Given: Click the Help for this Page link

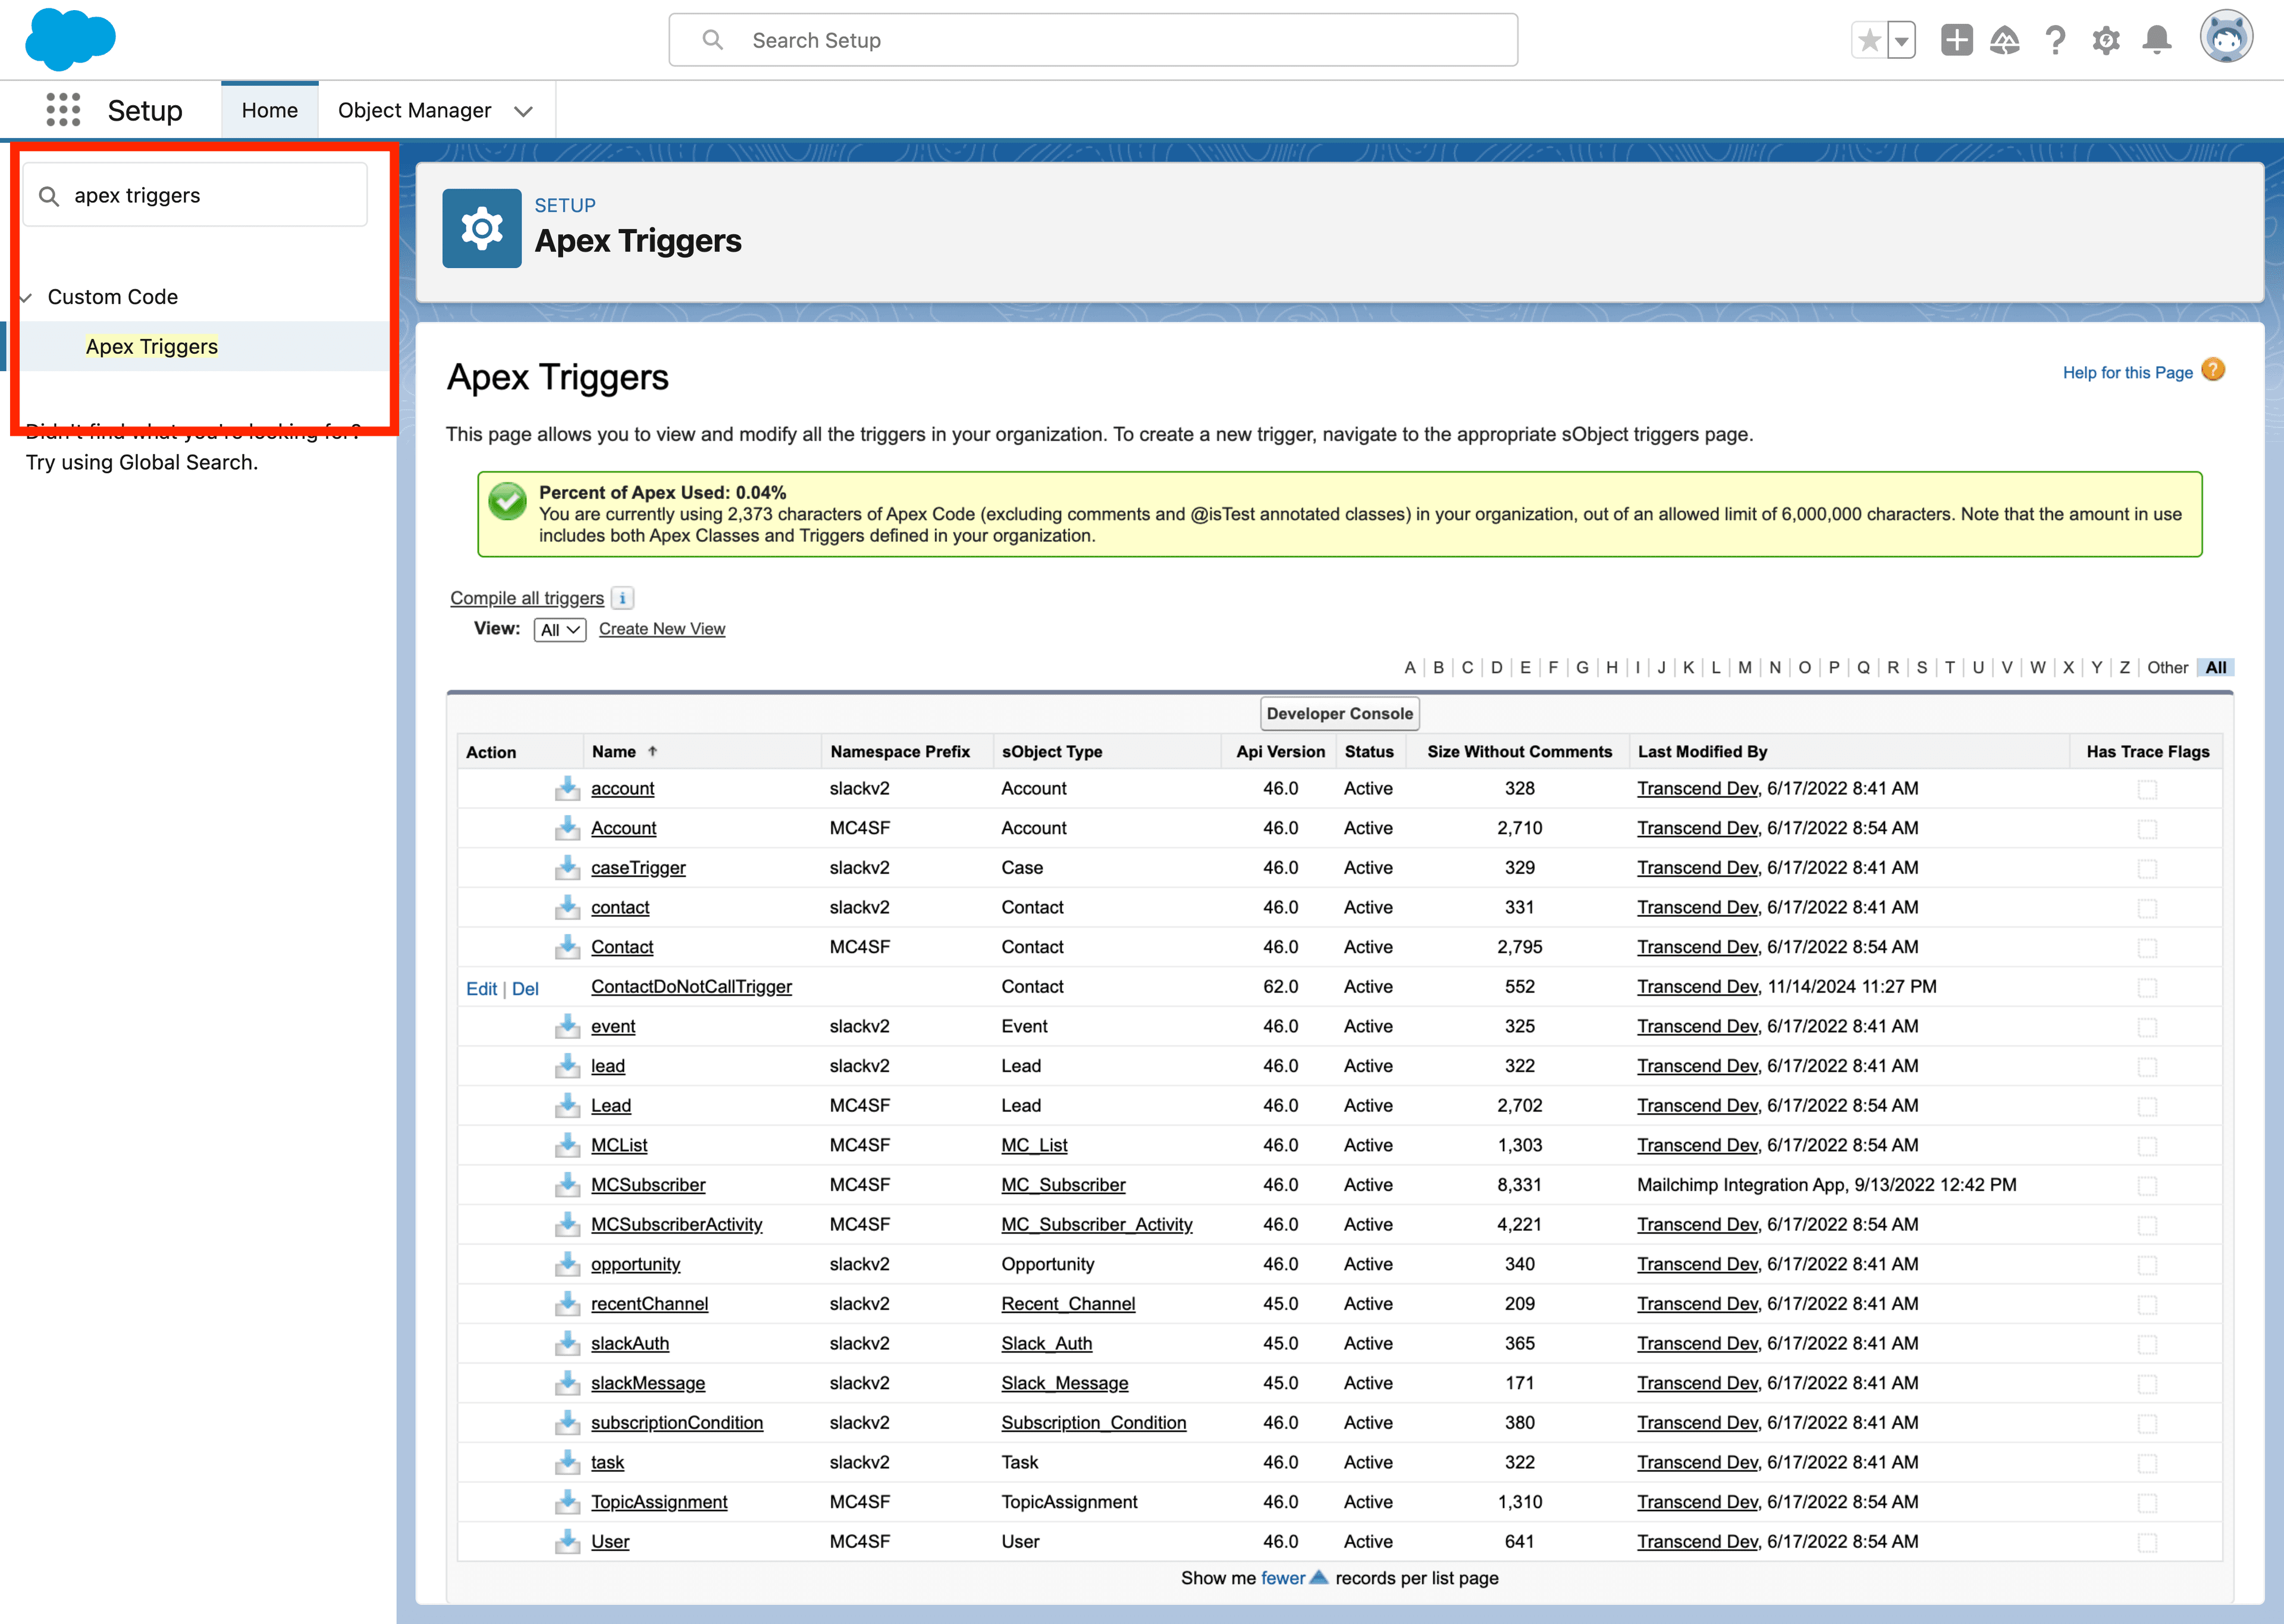Looking at the screenshot, I should tap(2127, 373).
